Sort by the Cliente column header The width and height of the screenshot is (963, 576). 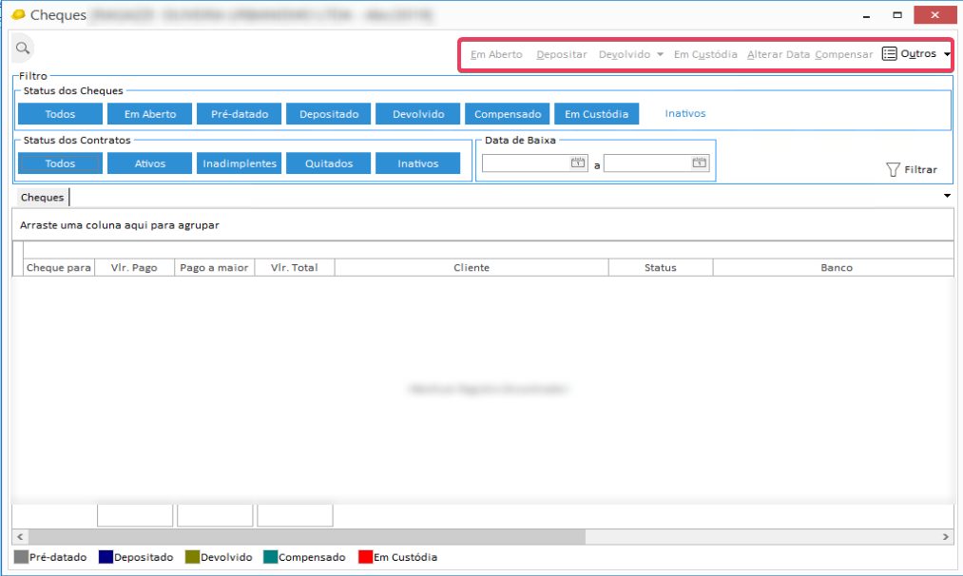(471, 267)
